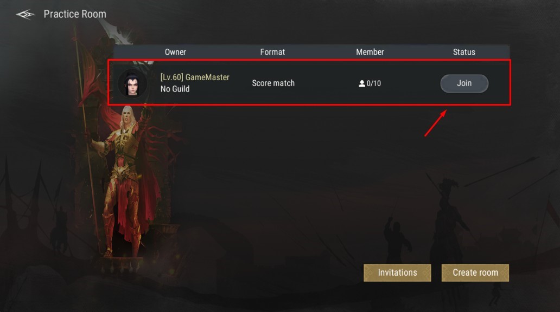Sort rooms by the Owner column header
Screen dimensions: 560x312
[x=175, y=52]
